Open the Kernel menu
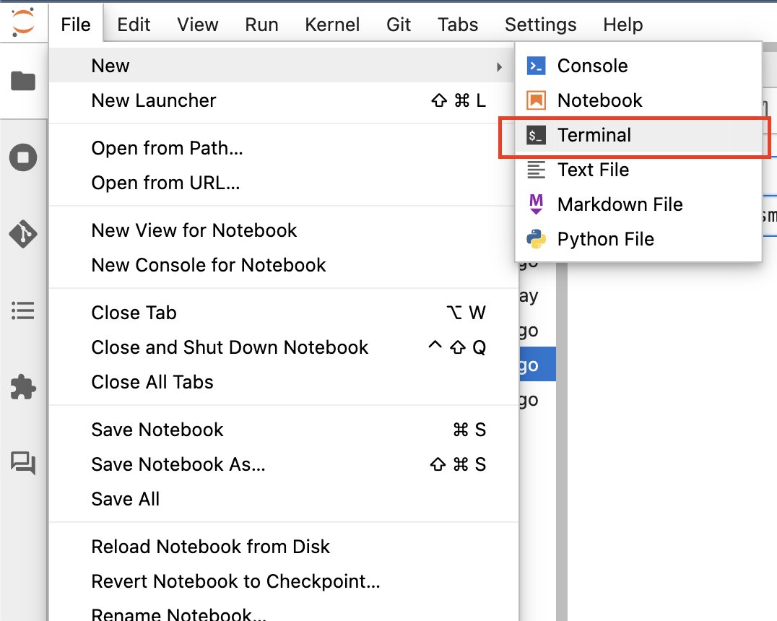Image resolution: width=777 pixels, height=621 pixels. 332,25
